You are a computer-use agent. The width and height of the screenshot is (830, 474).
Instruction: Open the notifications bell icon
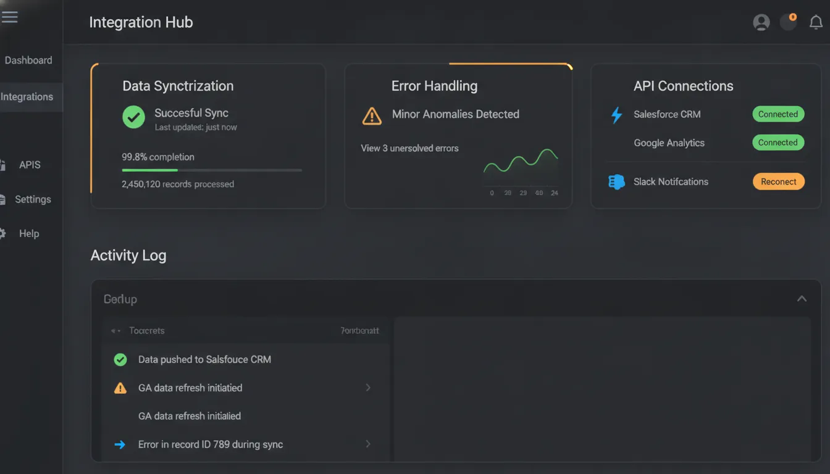pos(816,23)
